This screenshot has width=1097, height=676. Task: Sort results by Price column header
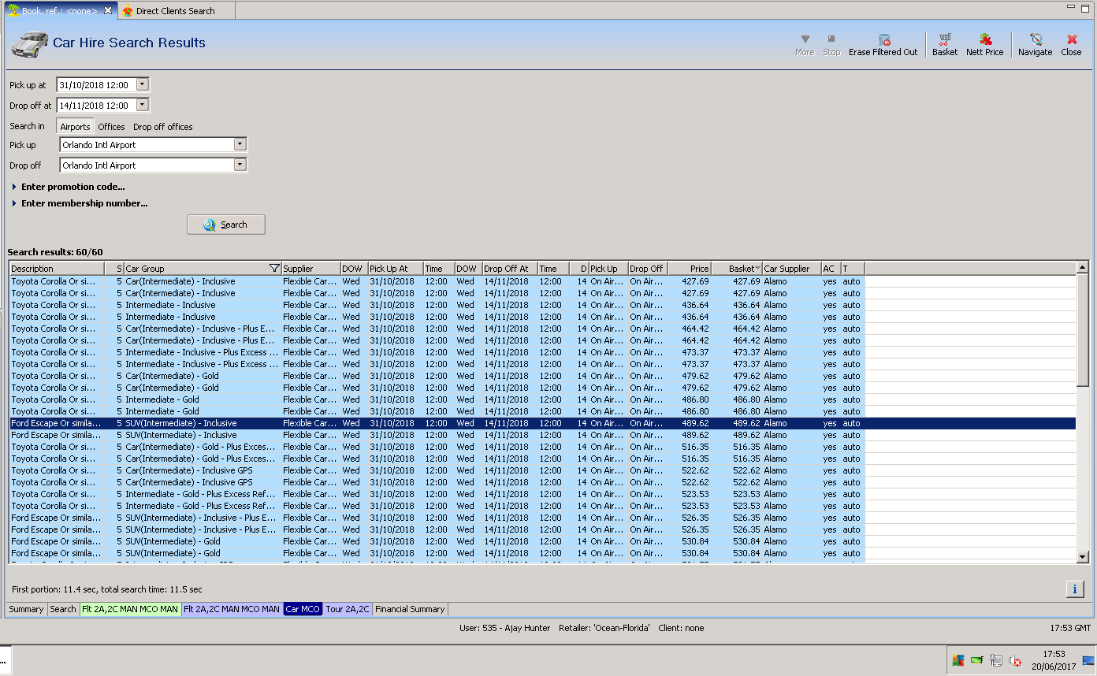pyautogui.click(x=690, y=269)
